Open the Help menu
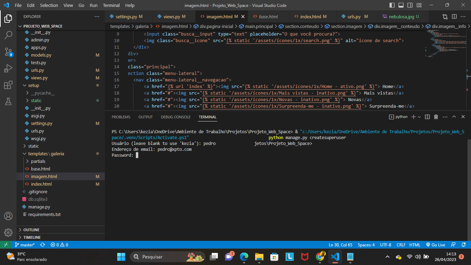 click(130, 5)
